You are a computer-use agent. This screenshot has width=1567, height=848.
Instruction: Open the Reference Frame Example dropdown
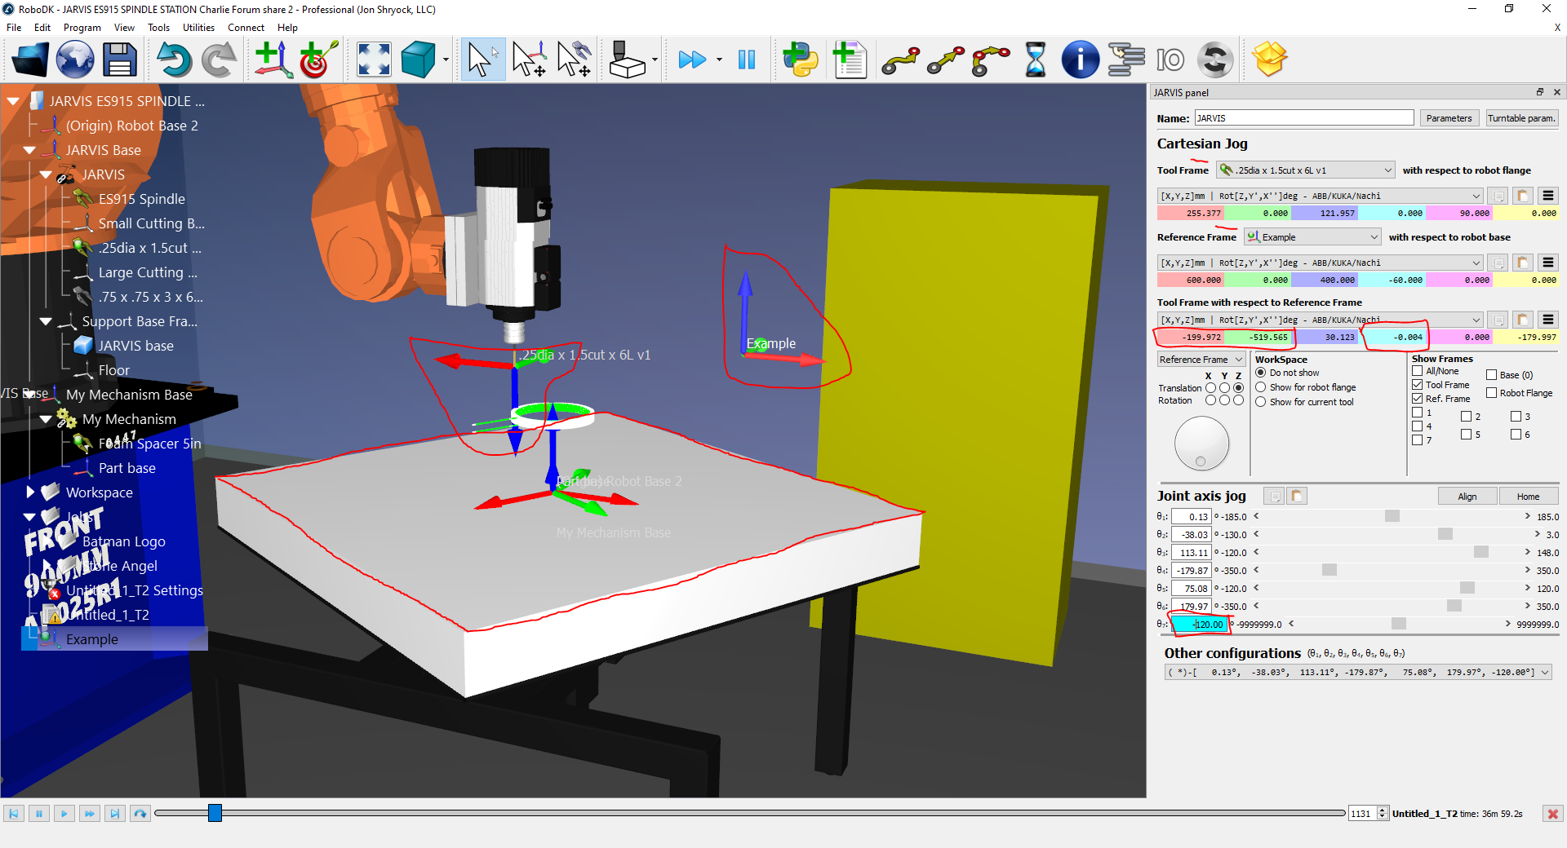1312,237
